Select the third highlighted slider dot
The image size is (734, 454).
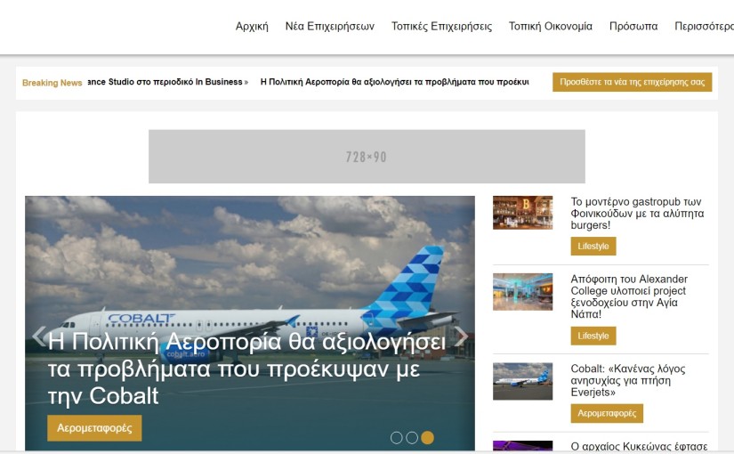[x=427, y=438]
